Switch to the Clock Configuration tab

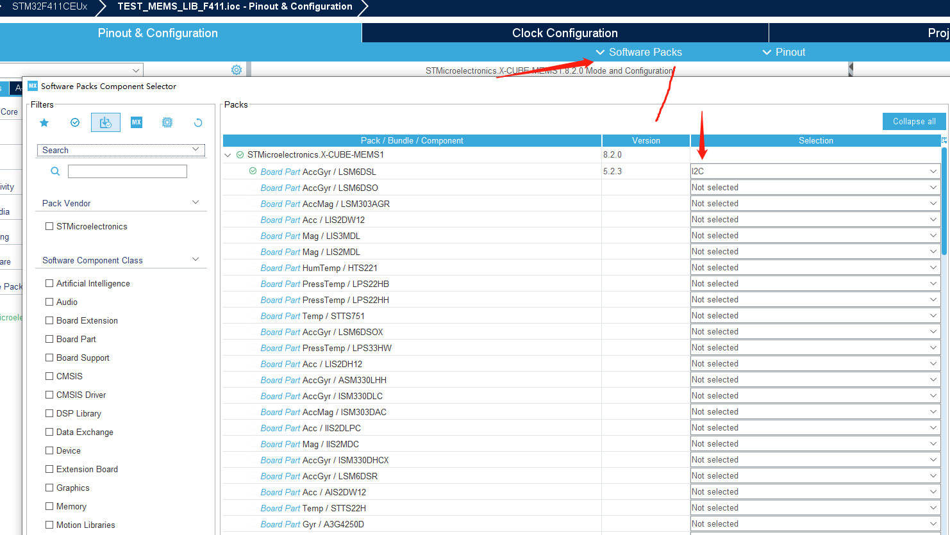[x=565, y=33]
